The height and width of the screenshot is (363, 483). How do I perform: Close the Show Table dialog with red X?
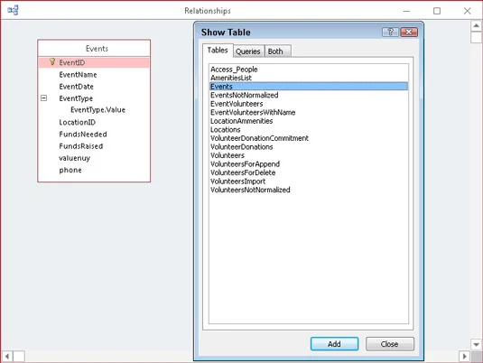tap(409, 32)
